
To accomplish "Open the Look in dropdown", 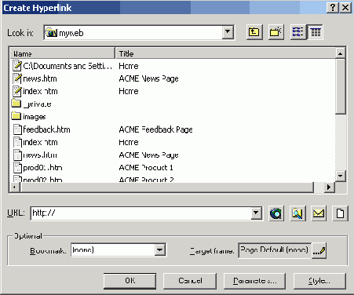I will (x=228, y=32).
